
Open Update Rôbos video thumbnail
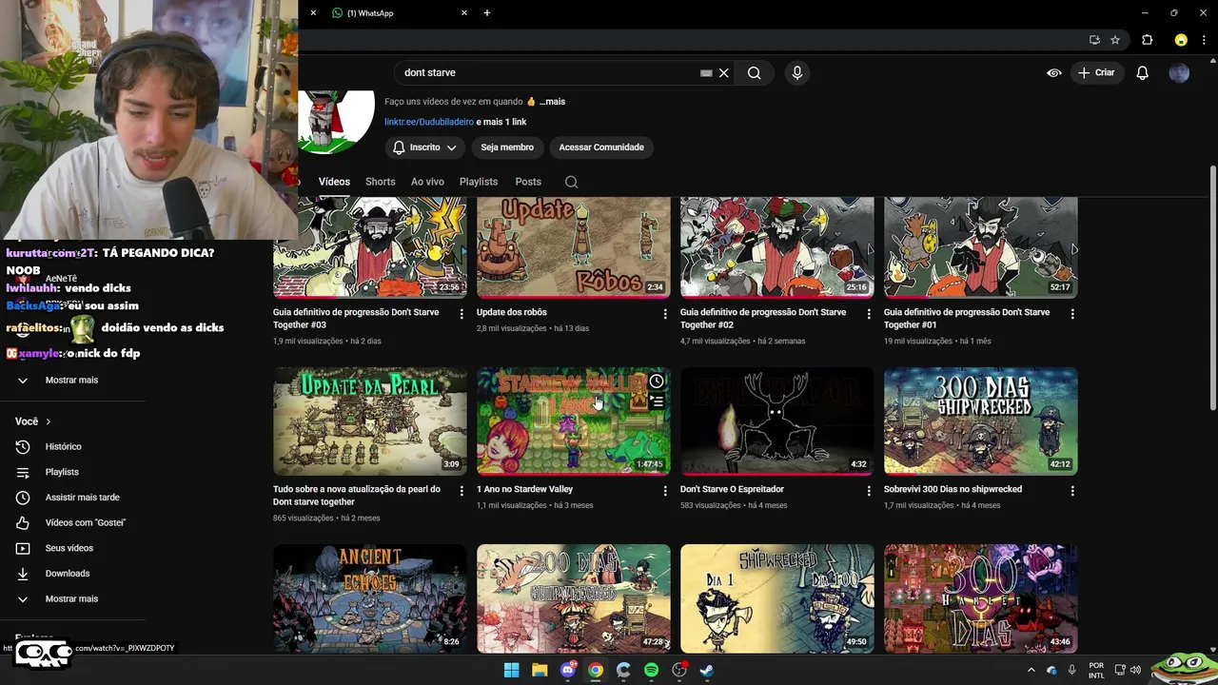point(573,247)
